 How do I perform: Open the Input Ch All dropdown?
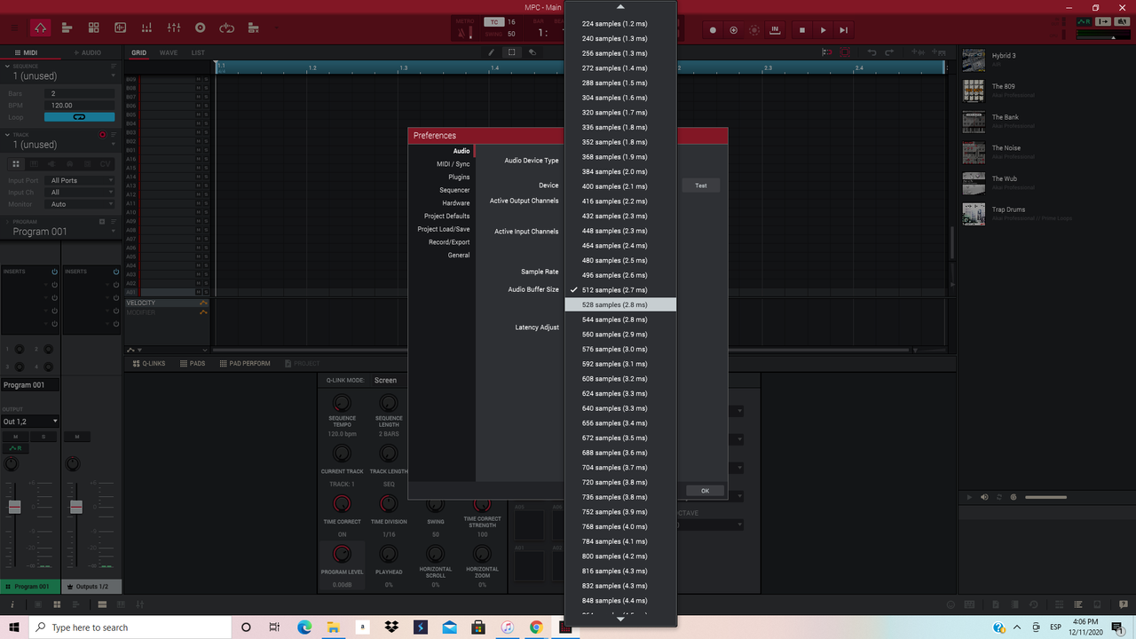(x=81, y=192)
